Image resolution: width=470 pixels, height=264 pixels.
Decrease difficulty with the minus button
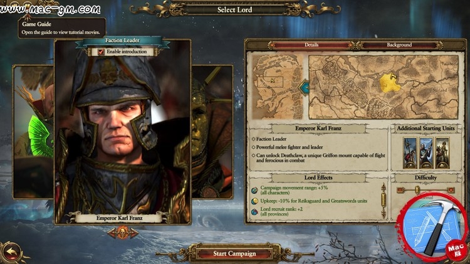tap(400, 189)
